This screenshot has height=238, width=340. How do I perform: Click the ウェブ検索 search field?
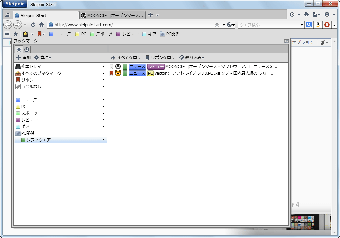click(269, 25)
